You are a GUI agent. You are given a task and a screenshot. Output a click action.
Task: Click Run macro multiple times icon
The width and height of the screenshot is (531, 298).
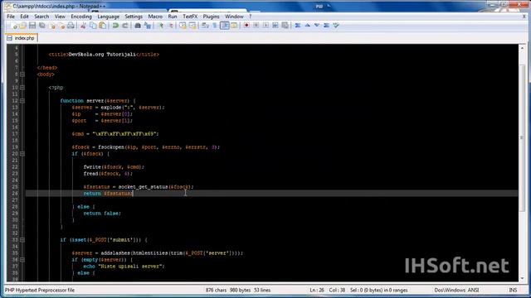[275, 26]
